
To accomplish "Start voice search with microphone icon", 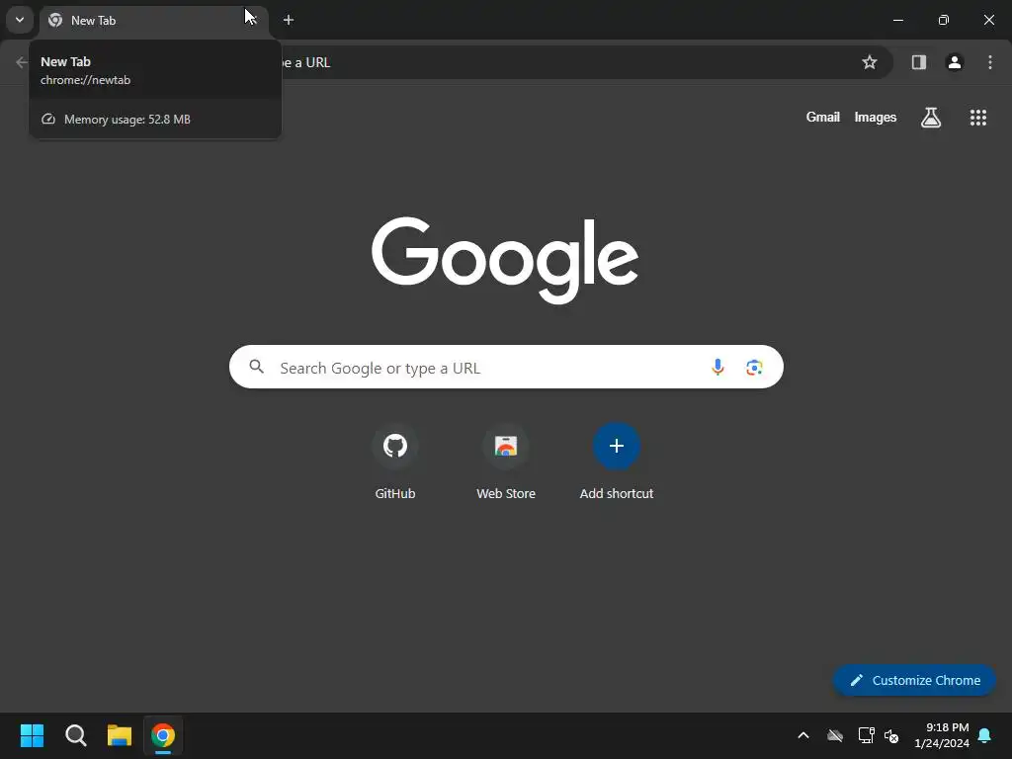I will pos(717,368).
